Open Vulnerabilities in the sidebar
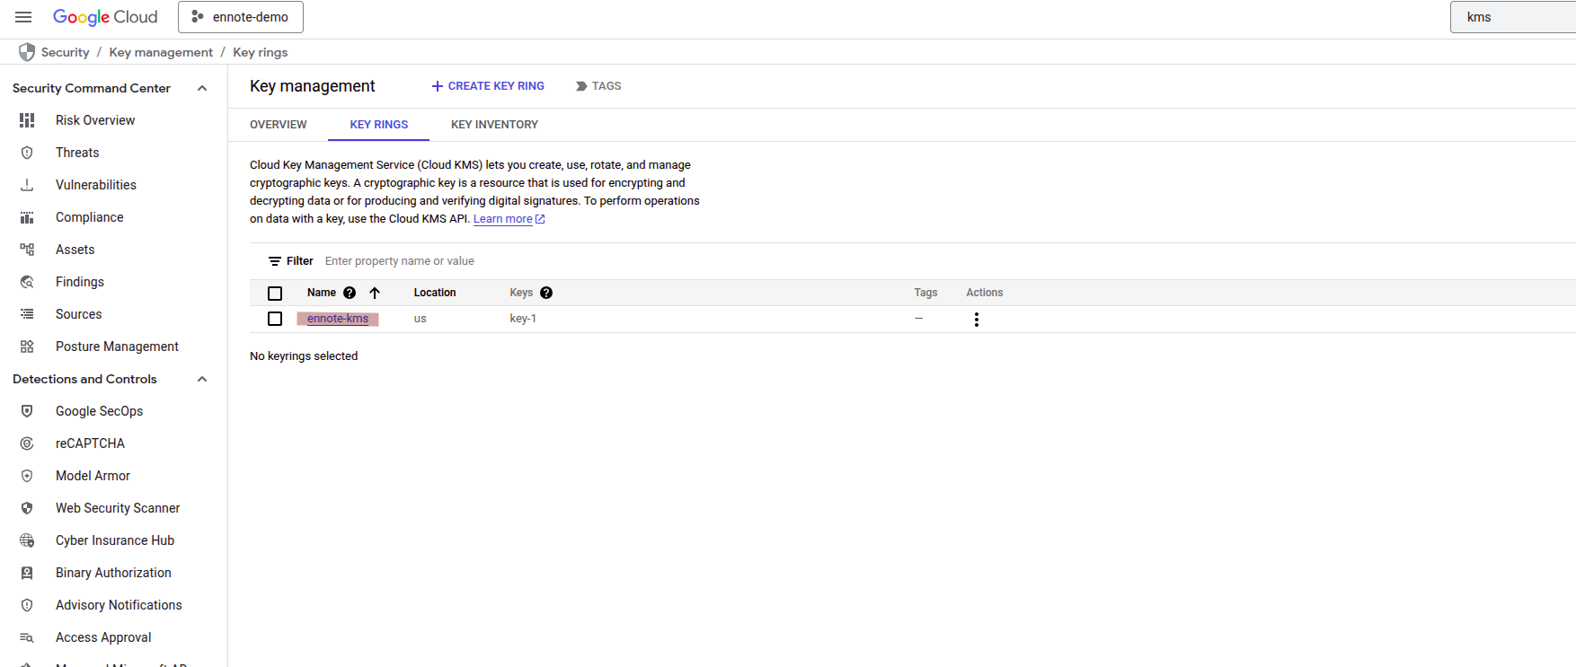Viewport: 1576px width, 667px height. 96,185
